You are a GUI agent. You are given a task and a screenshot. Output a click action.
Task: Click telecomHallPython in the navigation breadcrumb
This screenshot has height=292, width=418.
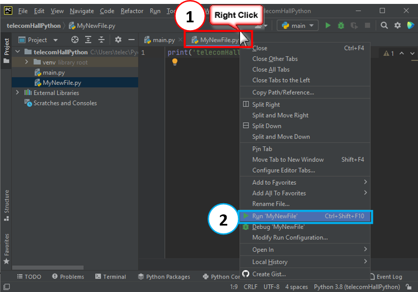coord(34,26)
